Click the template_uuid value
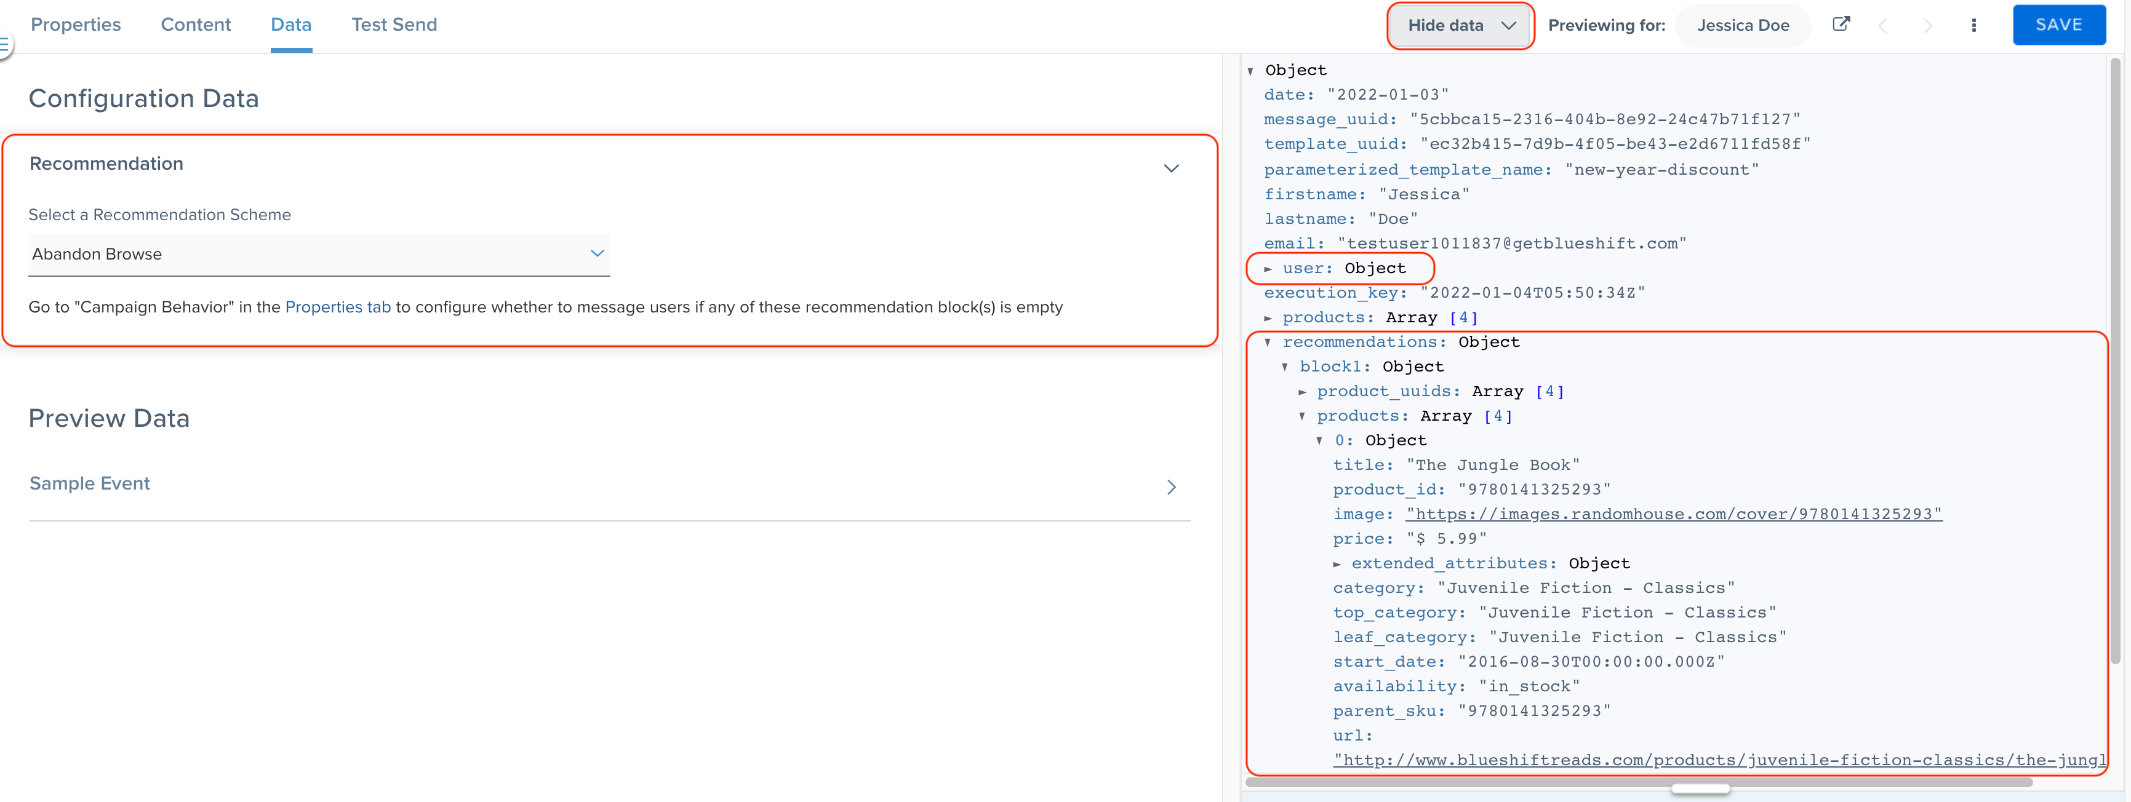 point(1615,144)
